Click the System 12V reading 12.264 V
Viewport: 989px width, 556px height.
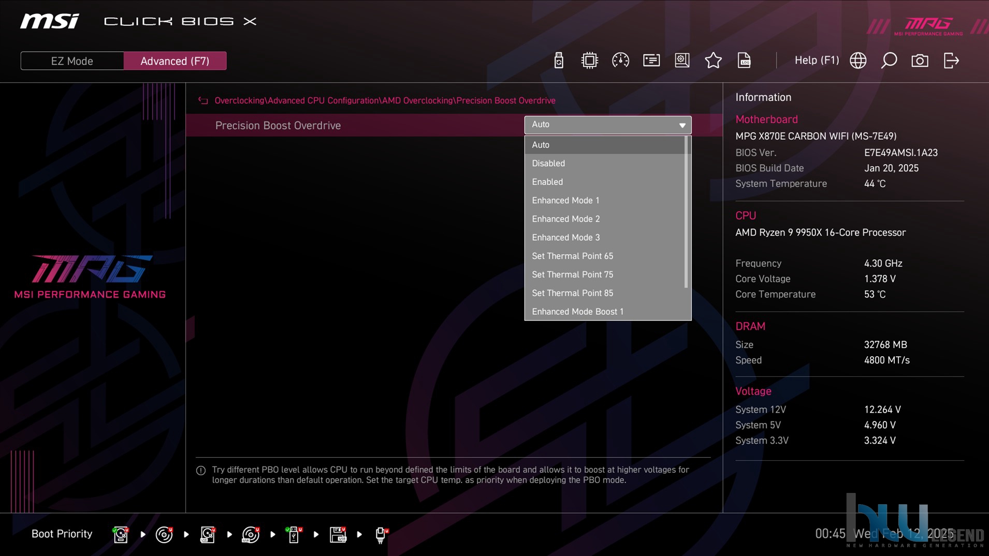click(x=882, y=409)
